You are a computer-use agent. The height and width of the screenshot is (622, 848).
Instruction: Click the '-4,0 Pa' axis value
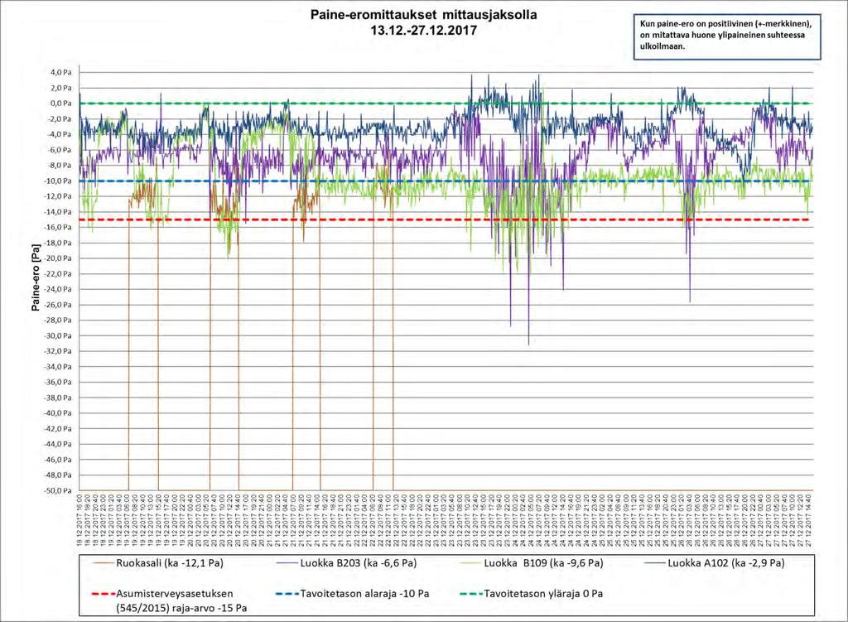pyautogui.click(x=59, y=134)
